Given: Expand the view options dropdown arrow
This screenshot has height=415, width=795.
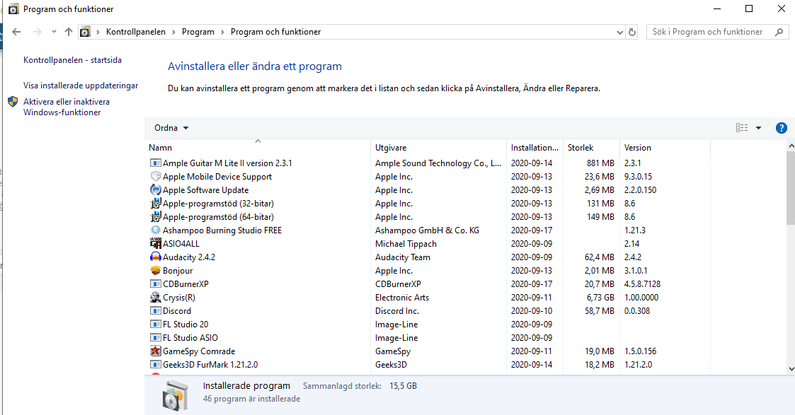Looking at the screenshot, I should point(758,128).
